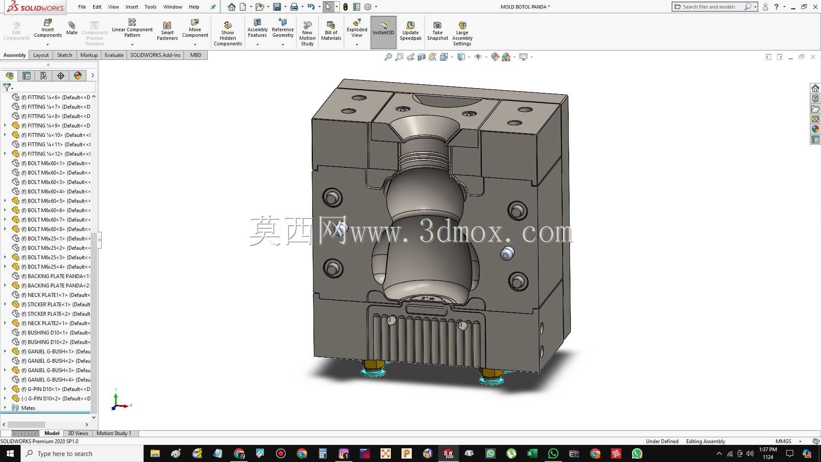Viewport: 821px width, 462px height.
Task: Create an Exploded View
Action: coord(357,28)
